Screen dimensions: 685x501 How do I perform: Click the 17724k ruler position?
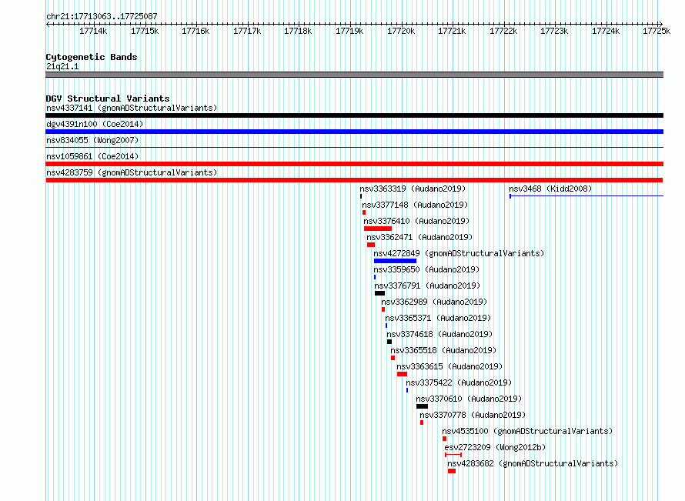(606, 31)
